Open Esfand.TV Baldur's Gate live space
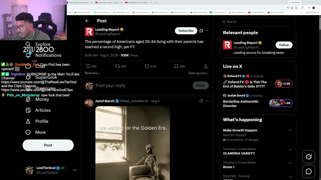 [x=258, y=81]
